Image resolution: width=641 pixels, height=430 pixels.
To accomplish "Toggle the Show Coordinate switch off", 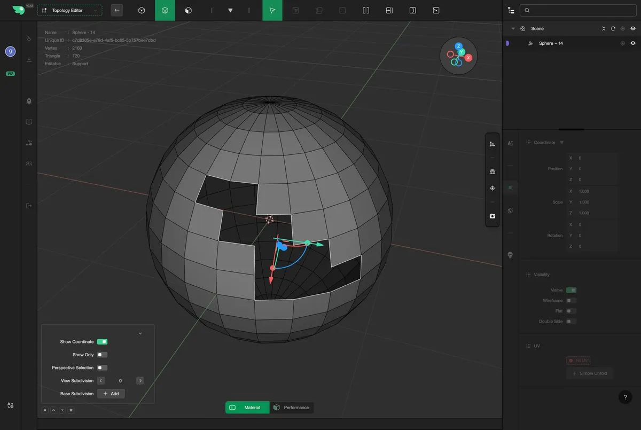I will click(x=102, y=342).
